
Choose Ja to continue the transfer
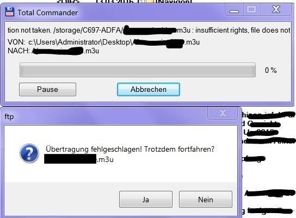tap(146, 200)
